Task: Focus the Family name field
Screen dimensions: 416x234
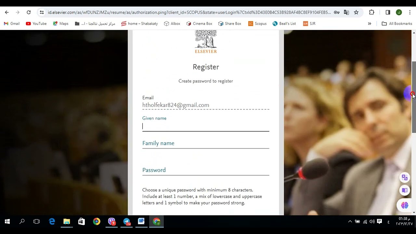Action: [206, 143]
